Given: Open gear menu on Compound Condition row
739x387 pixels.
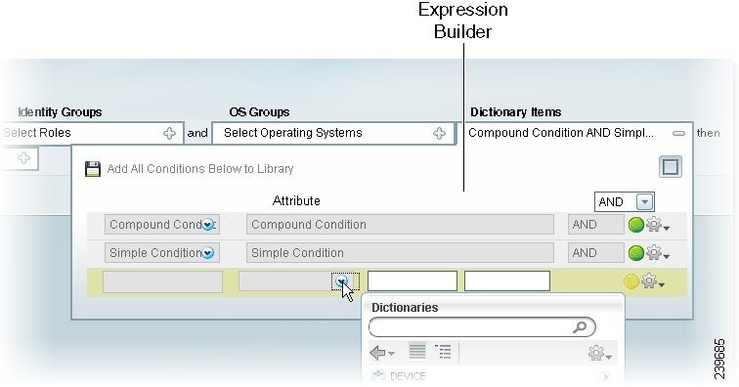Looking at the screenshot, I should click(x=657, y=225).
